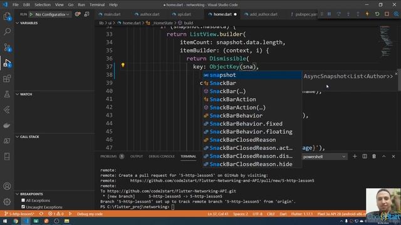Click the debug Stop button
Screen dimensions: 401x225
387,14
